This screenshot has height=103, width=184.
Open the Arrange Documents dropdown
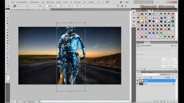point(122,2)
